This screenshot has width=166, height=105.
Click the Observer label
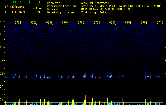[x=54, y=3]
